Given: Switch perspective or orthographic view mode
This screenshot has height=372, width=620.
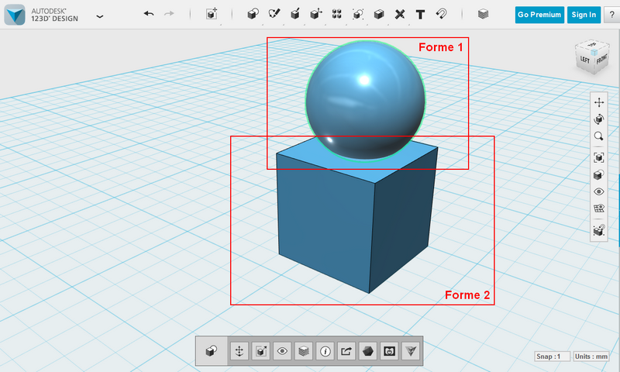Looking at the screenshot, I should tap(598, 174).
